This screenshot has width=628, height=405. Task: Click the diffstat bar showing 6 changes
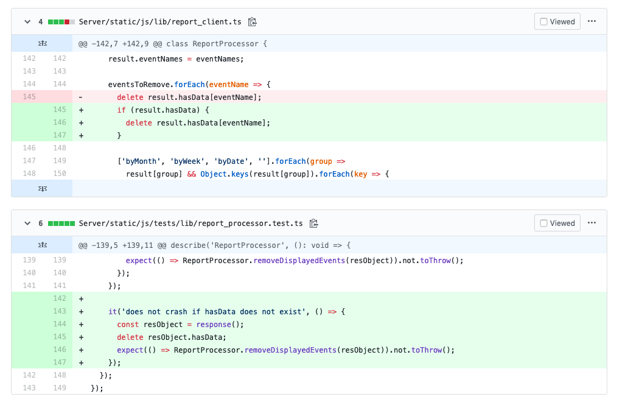pos(61,224)
